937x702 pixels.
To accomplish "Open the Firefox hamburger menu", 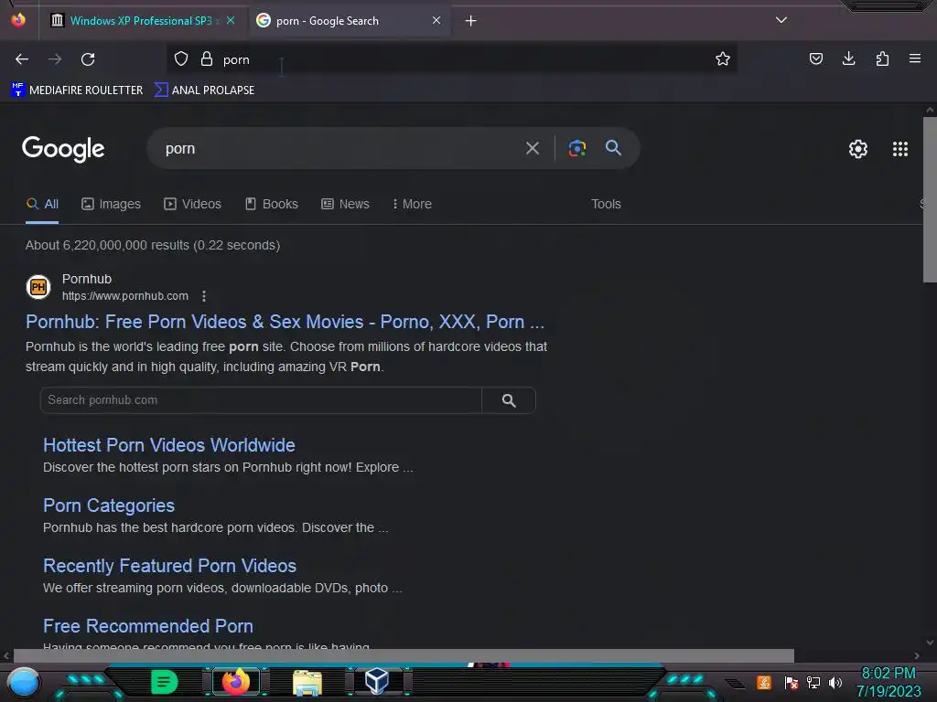I will click(915, 58).
